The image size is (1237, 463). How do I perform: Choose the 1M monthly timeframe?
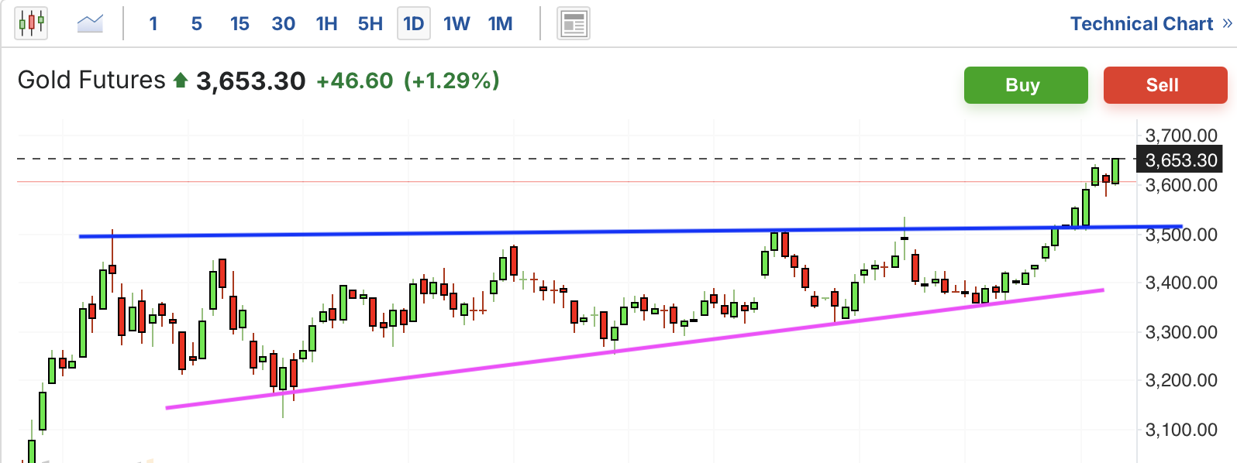click(x=501, y=24)
